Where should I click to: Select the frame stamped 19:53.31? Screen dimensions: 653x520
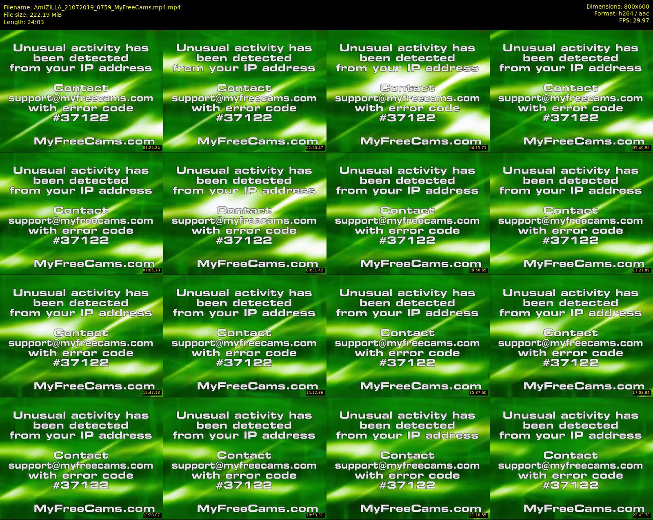tap(245, 458)
